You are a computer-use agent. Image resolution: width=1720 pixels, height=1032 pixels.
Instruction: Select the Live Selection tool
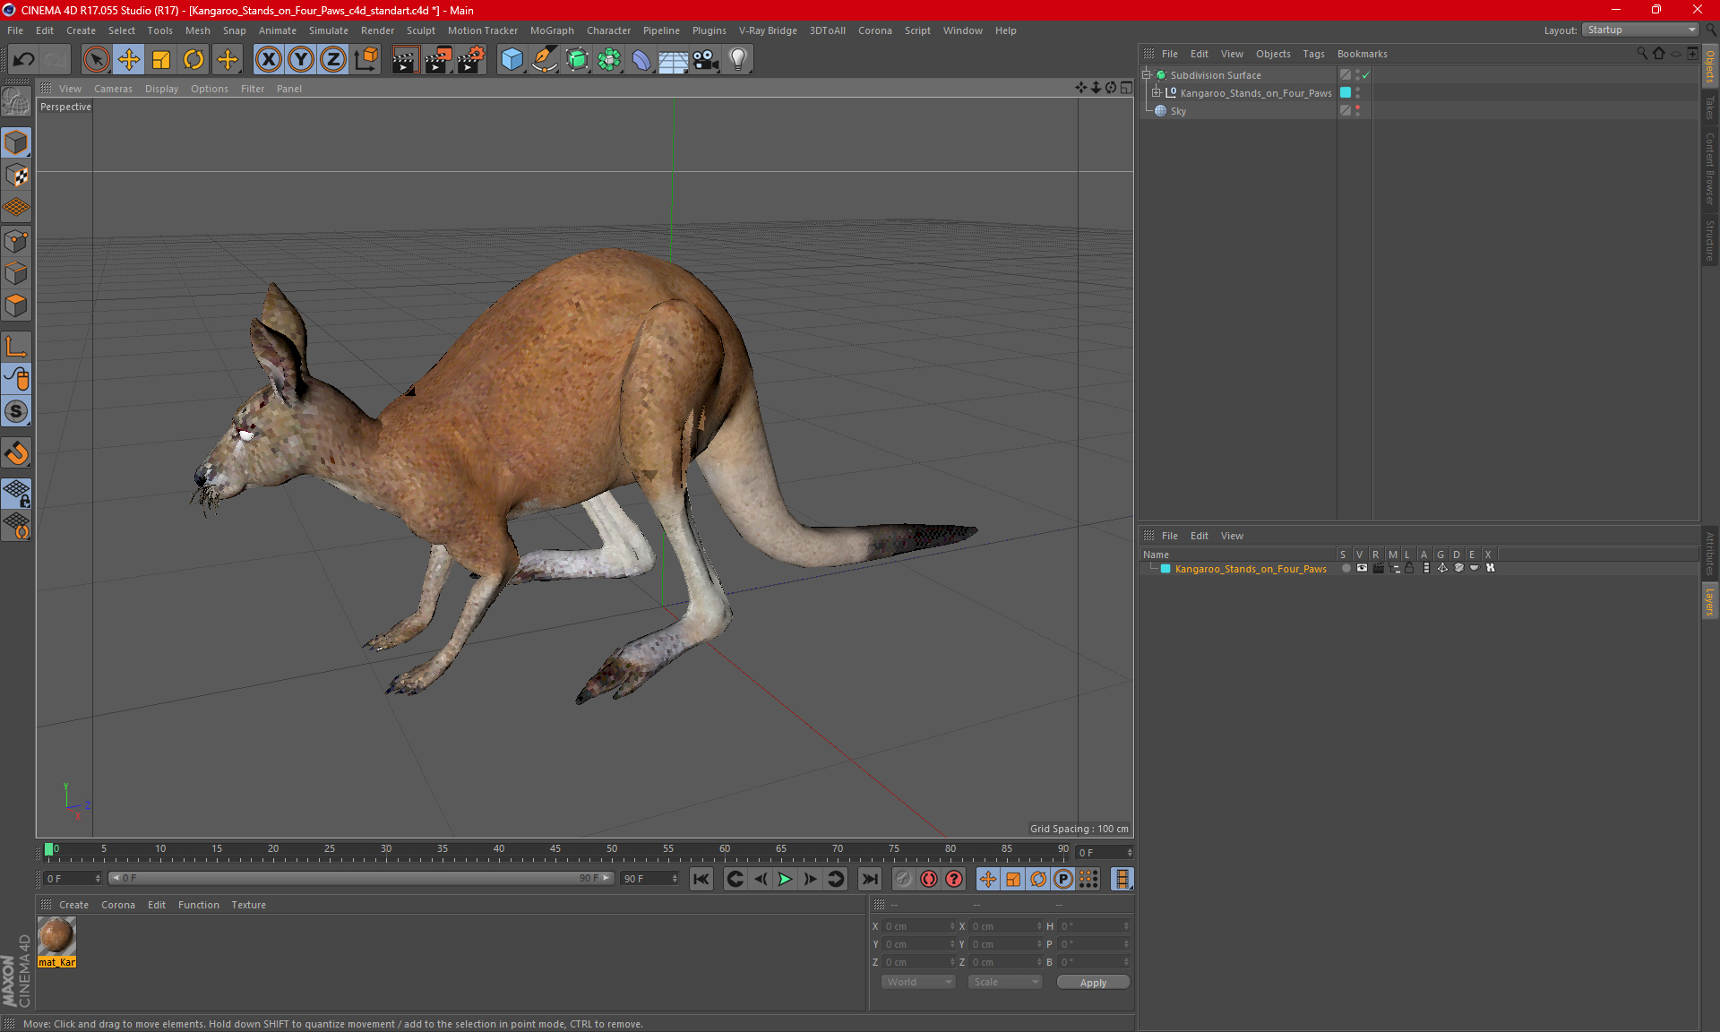click(96, 60)
